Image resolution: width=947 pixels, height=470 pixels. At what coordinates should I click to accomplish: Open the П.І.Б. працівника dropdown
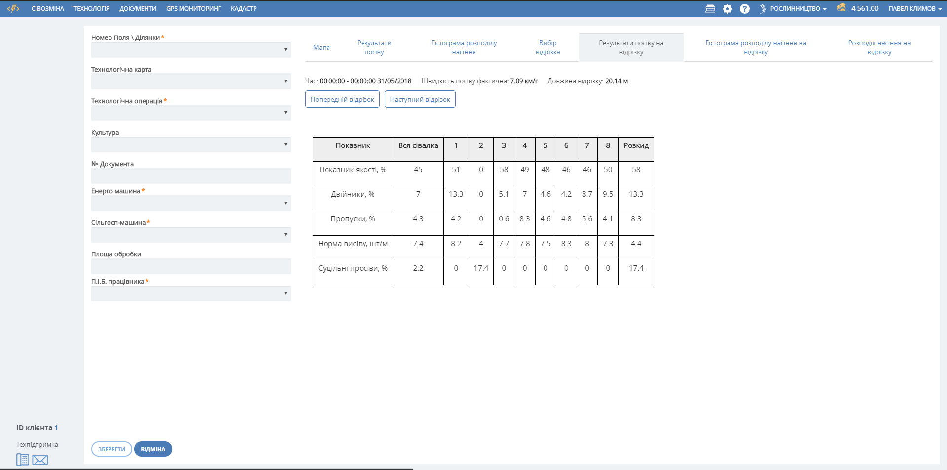coord(190,293)
